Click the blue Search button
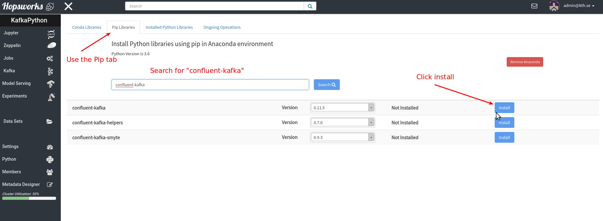Image resolution: width=603 pixels, height=221 pixels. pyautogui.click(x=327, y=85)
